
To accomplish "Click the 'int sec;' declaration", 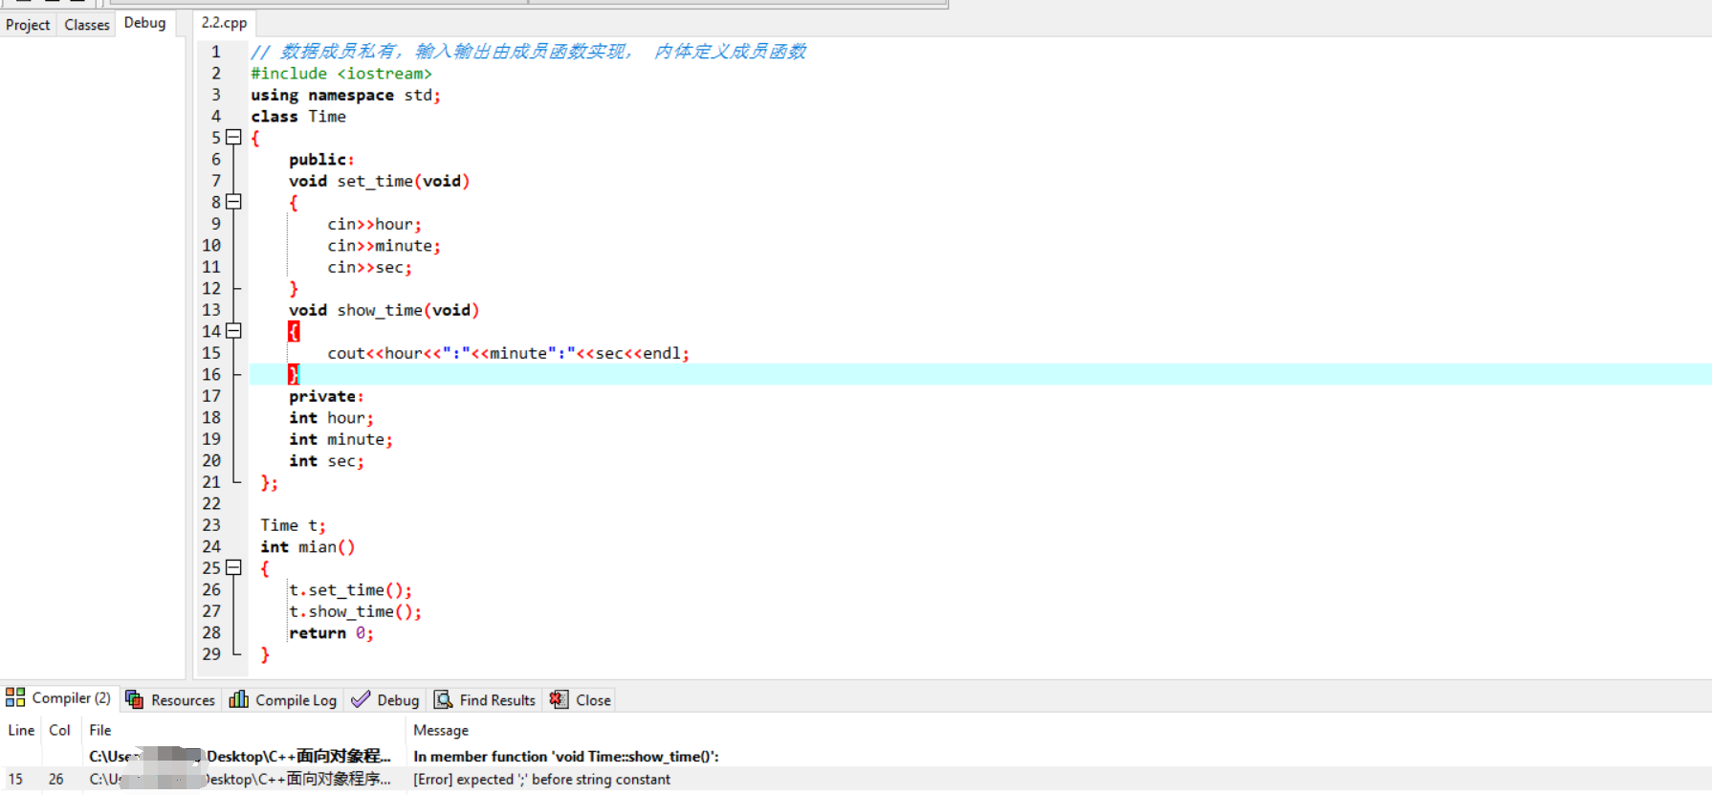I will coord(326,461).
